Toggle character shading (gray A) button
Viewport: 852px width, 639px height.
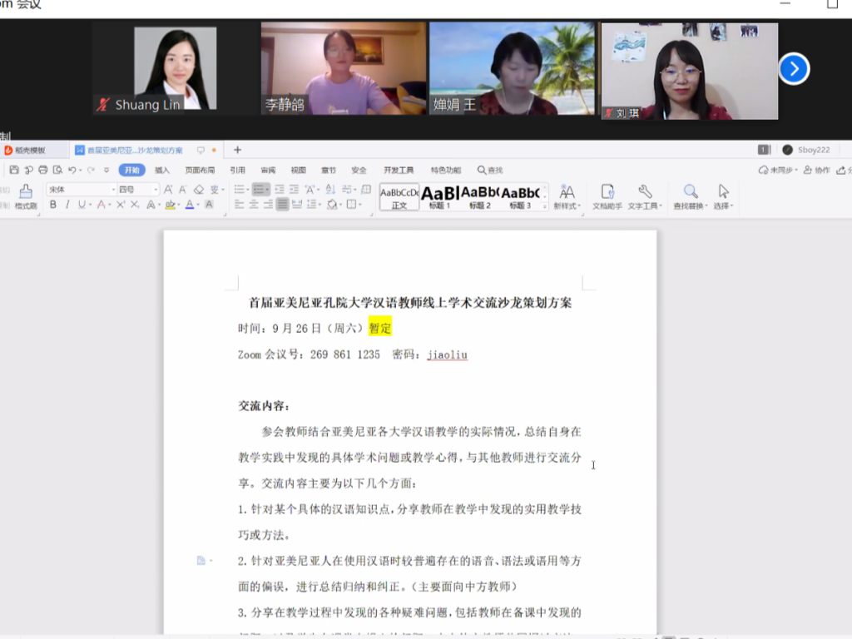click(x=209, y=205)
